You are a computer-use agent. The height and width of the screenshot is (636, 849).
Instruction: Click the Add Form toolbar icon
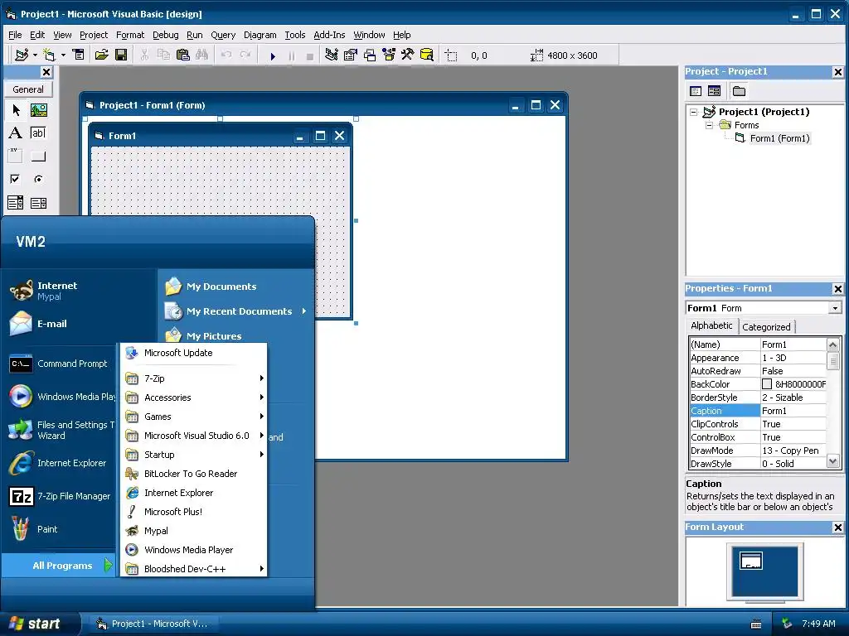50,55
